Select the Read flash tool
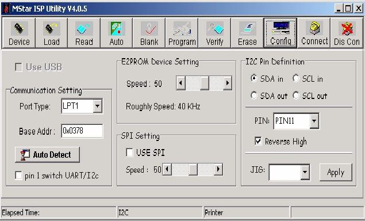Screen dimensions: 365x221 point(84,33)
